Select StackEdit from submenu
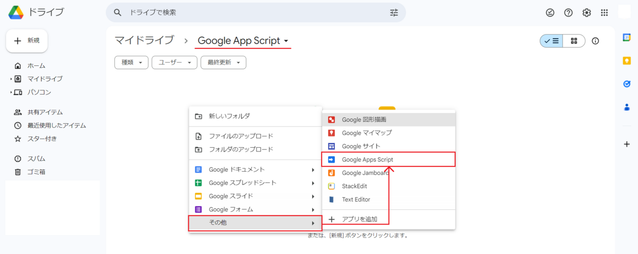Image resolution: width=638 pixels, height=254 pixels. point(389,186)
